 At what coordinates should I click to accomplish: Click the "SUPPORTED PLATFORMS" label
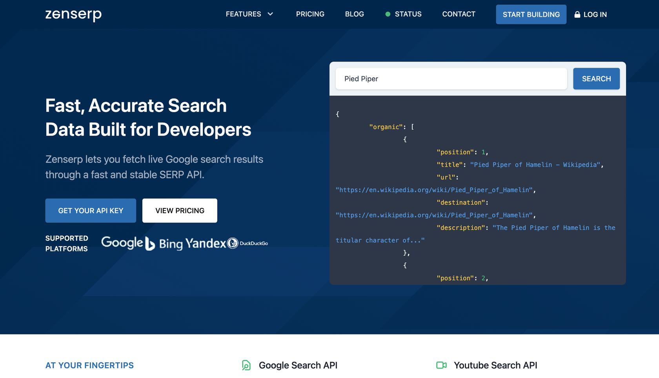point(67,243)
